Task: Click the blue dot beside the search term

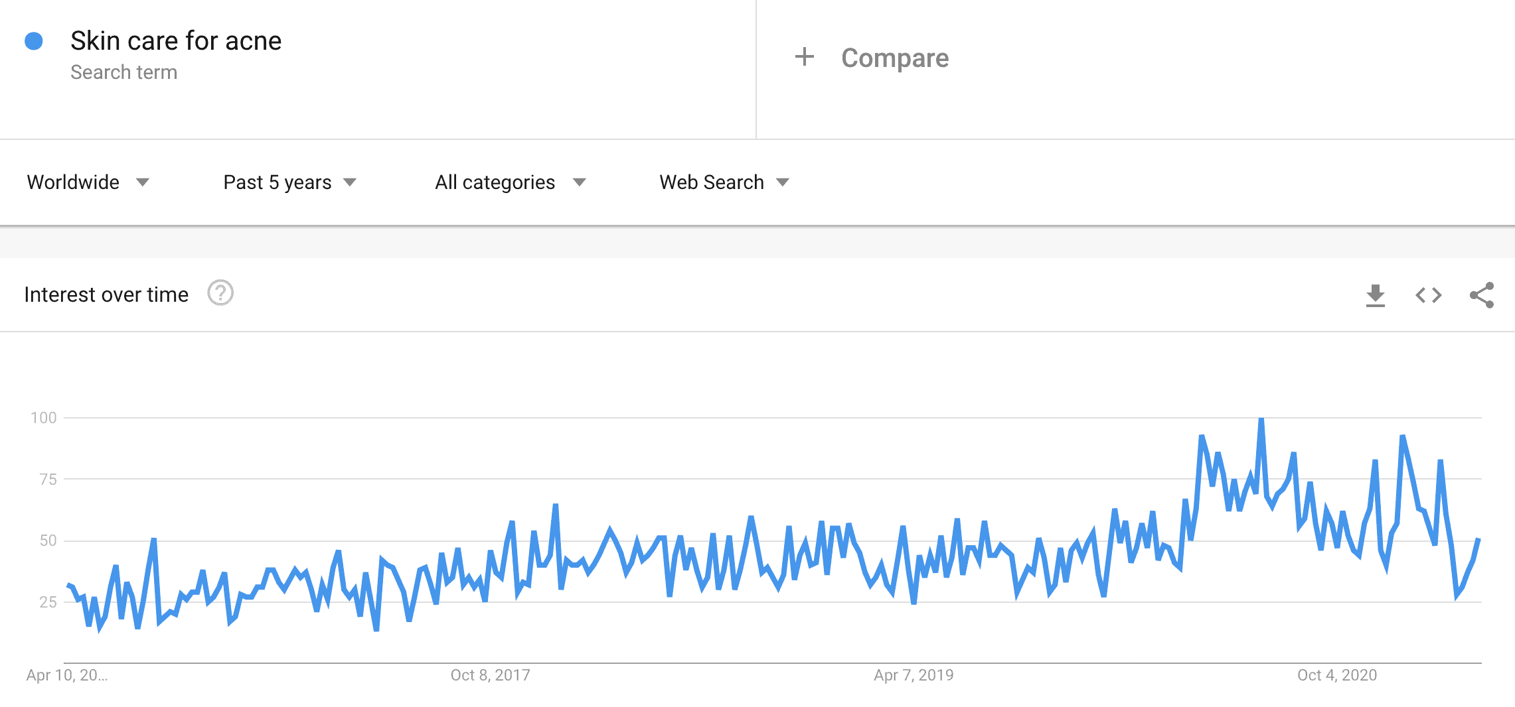Action: click(34, 41)
